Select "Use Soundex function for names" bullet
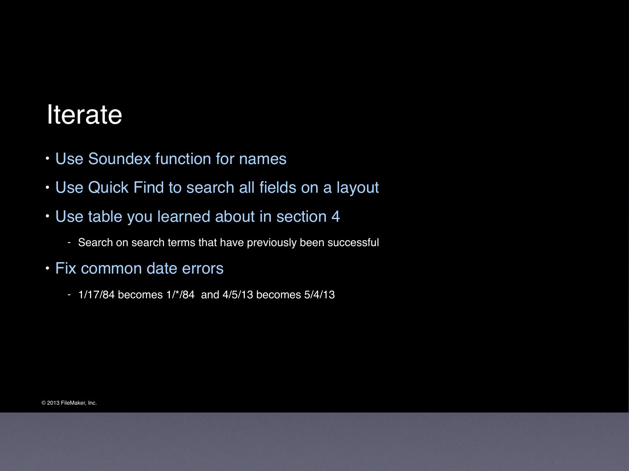The image size is (629, 471). (171, 159)
